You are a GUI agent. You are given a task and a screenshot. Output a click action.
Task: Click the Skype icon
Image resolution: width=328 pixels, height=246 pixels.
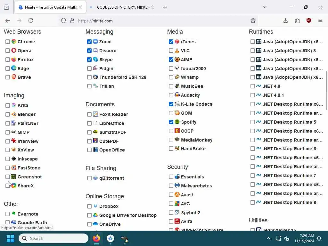95,59
